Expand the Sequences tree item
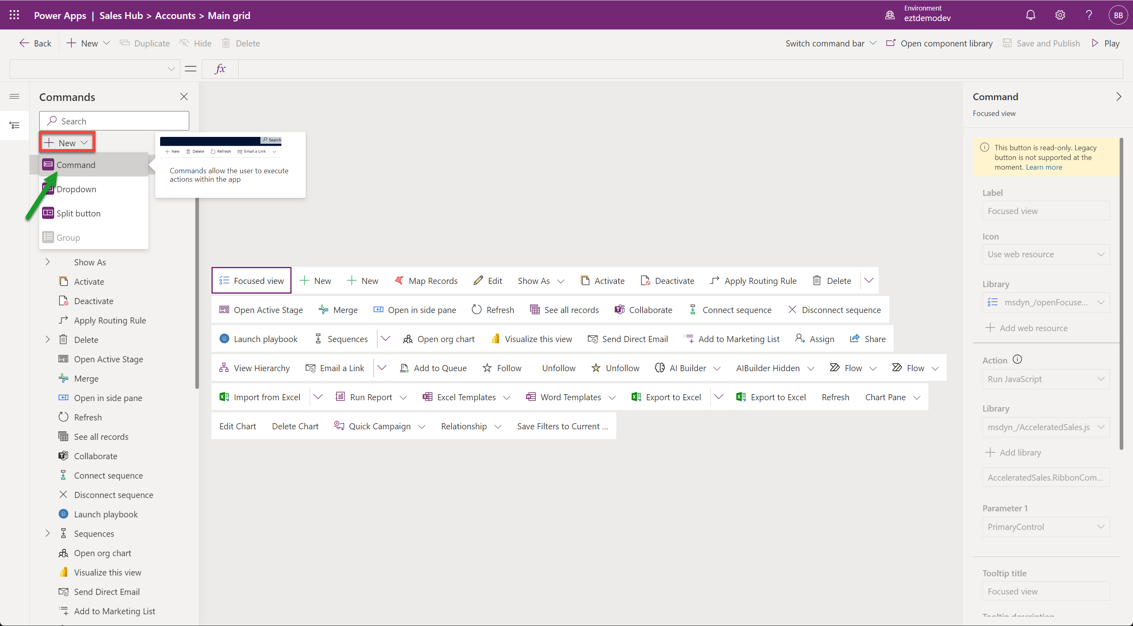This screenshot has height=626, width=1133. pyautogui.click(x=47, y=533)
